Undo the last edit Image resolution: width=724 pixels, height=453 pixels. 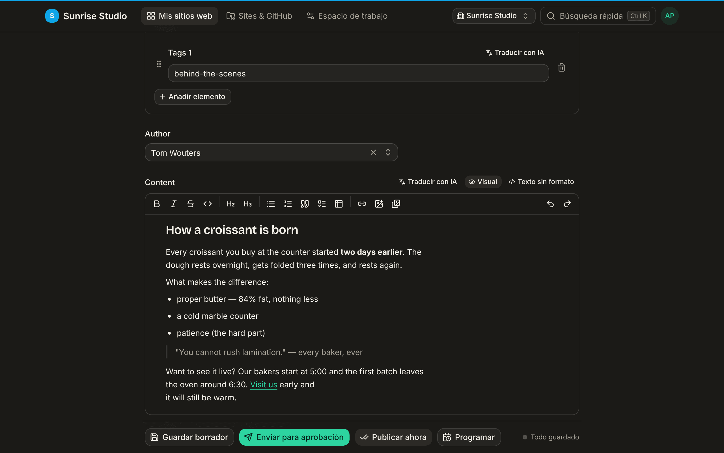550,204
